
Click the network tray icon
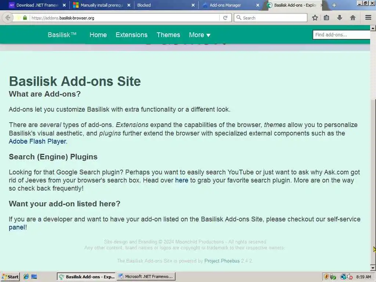[x=343, y=277]
